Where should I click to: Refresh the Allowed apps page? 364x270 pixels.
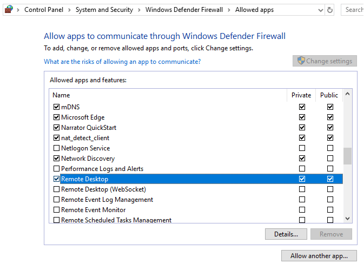(329, 10)
